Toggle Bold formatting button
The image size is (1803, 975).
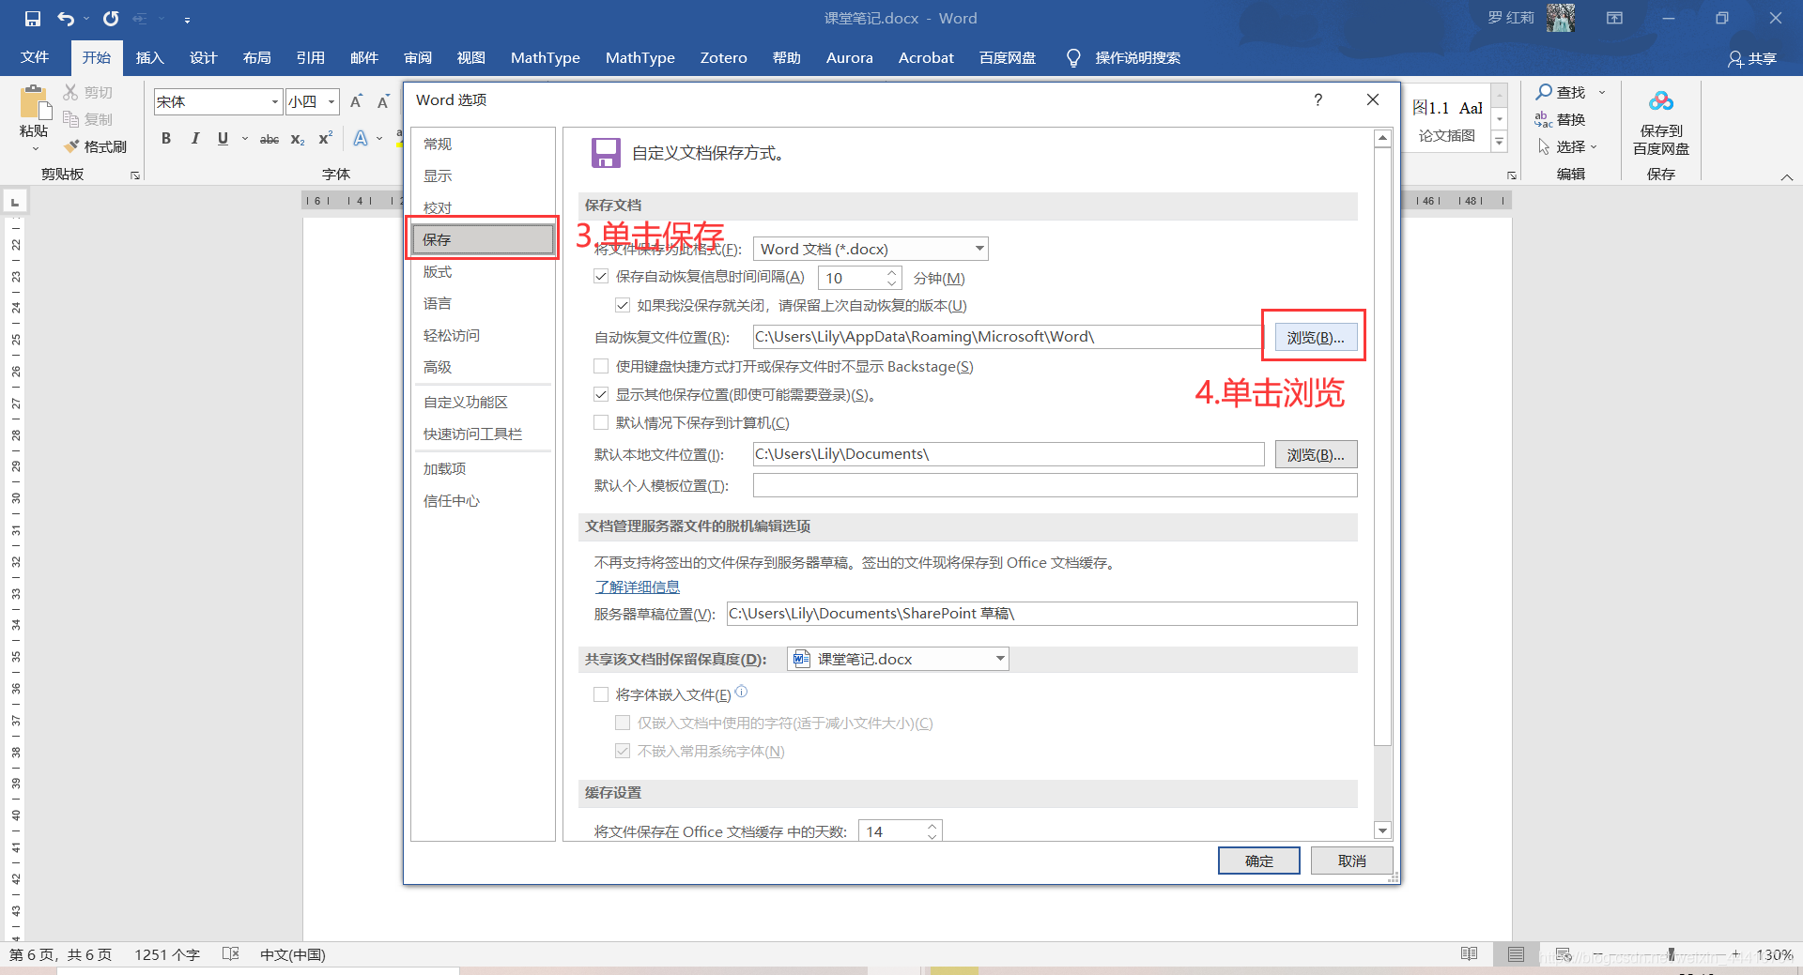click(166, 139)
